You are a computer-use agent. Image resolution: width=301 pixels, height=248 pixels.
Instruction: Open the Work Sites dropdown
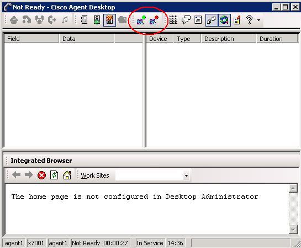(186, 175)
